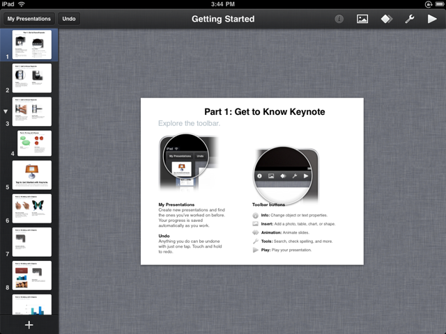Screen dimensions: 446x334
Task: Select the slide title 'Part 1: Get to Know Keynote'
Action: 264,111
